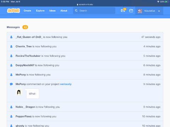Open the Ideas menu item
This screenshot has width=170, height=127.
tap(52, 11)
